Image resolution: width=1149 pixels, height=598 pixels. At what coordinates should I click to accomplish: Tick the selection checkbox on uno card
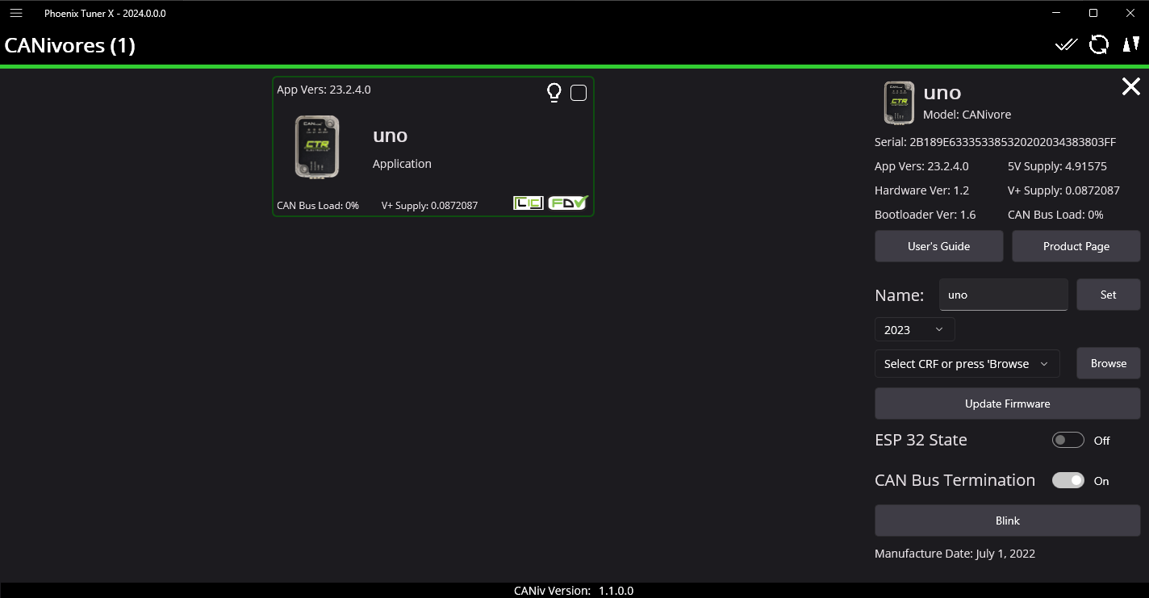point(579,93)
